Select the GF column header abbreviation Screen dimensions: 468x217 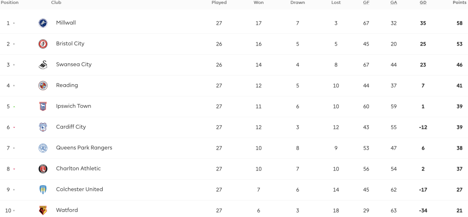coord(366,2)
